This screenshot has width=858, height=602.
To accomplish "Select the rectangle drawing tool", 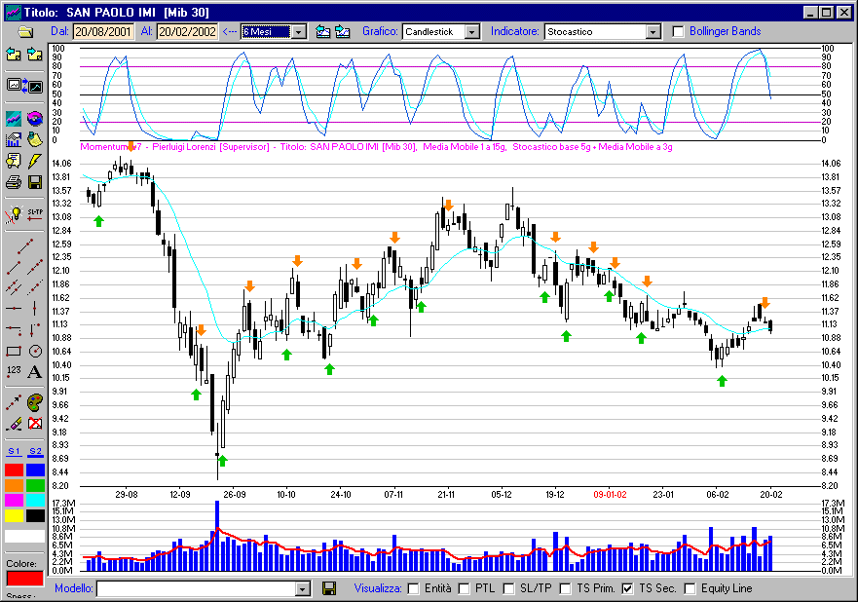I will coord(14,351).
